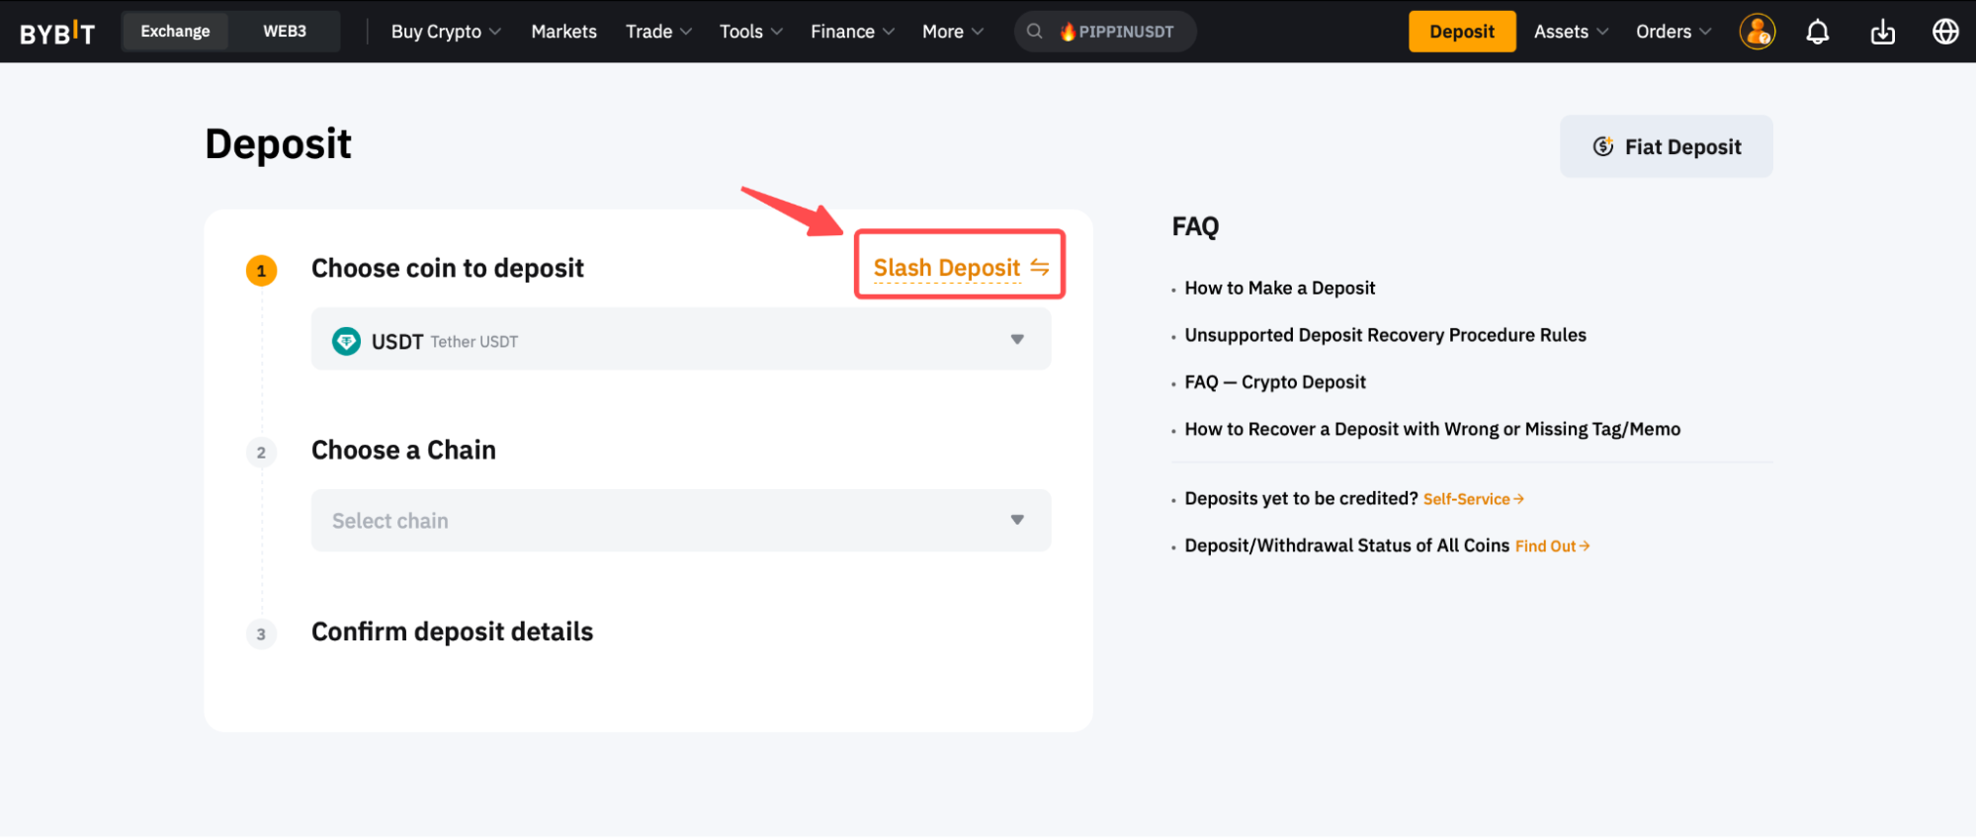Viewport: 1976px width, 839px height.
Task: Open the user profile avatar icon
Action: [x=1757, y=32]
